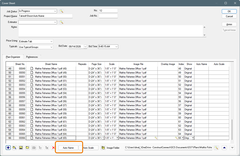240x156 pixels.
Task: Click the Auto Scale button
Action: point(88,148)
